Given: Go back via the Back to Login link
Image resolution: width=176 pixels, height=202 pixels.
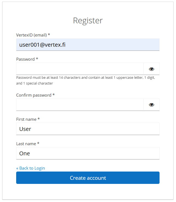Looking at the screenshot, I should pyautogui.click(x=30, y=168).
